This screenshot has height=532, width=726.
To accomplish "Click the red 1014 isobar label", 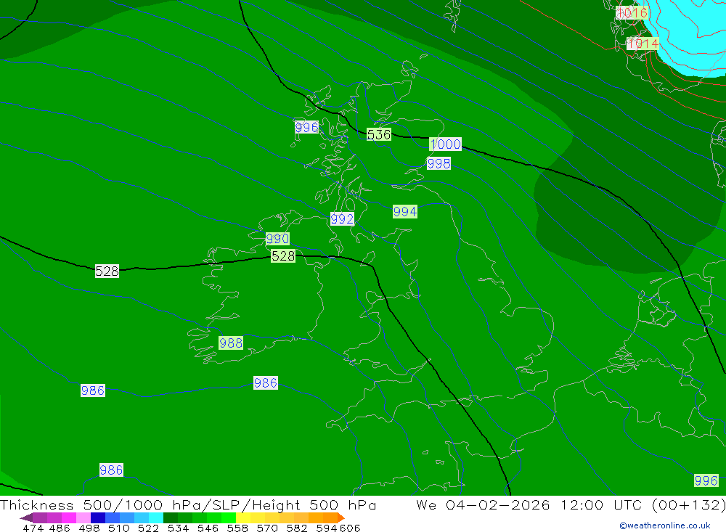I will [x=643, y=44].
